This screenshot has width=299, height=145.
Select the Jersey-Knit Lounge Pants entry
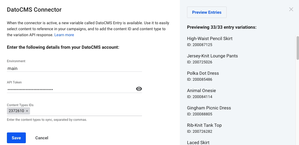point(213,59)
